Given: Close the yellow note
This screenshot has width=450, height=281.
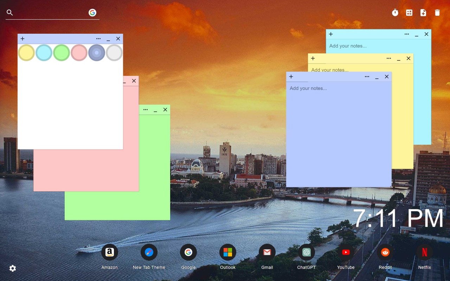Looking at the screenshot, I should pyautogui.click(x=409, y=58).
